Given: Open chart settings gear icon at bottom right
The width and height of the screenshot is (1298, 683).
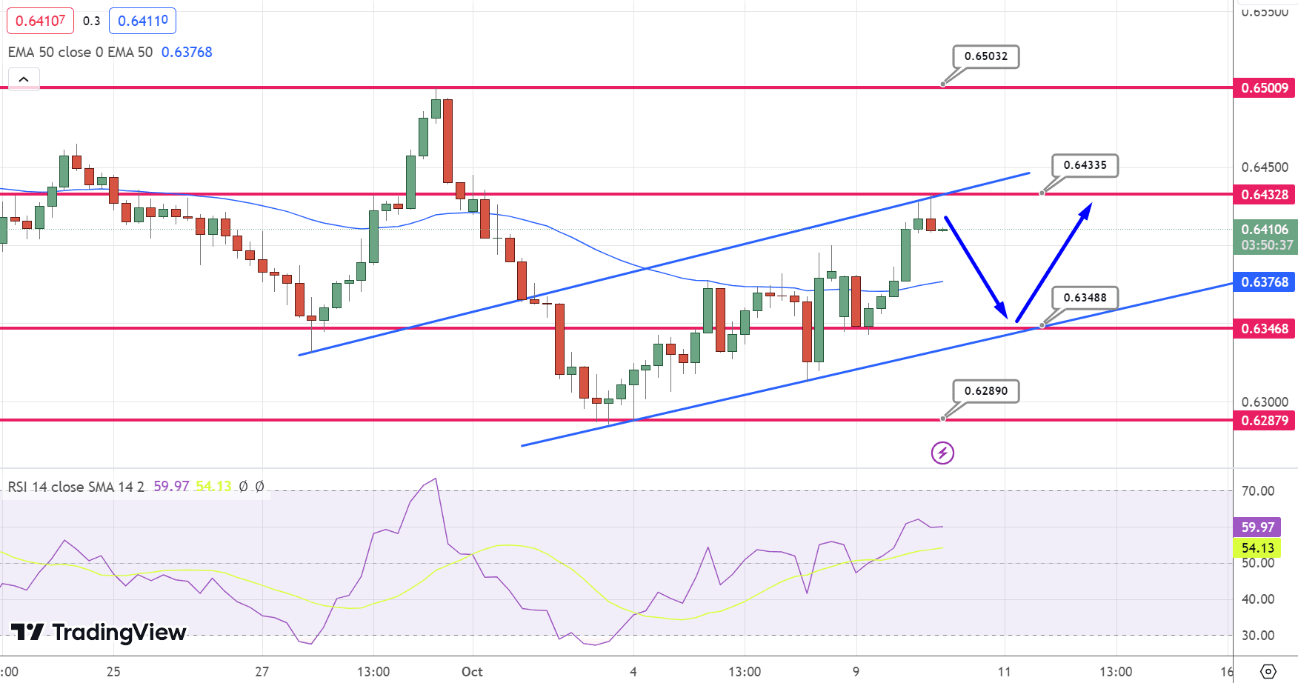Looking at the screenshot, I should click(1268, 671).
